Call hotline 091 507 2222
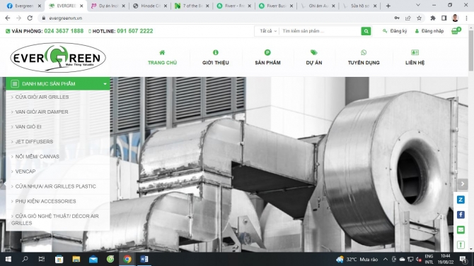 (x=135, y=31)
